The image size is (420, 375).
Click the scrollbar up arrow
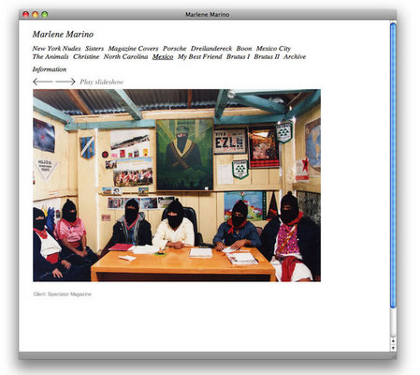point(393,341)
